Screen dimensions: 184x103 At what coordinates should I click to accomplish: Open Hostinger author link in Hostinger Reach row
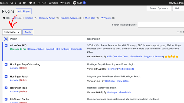click(x=110, y=81)
